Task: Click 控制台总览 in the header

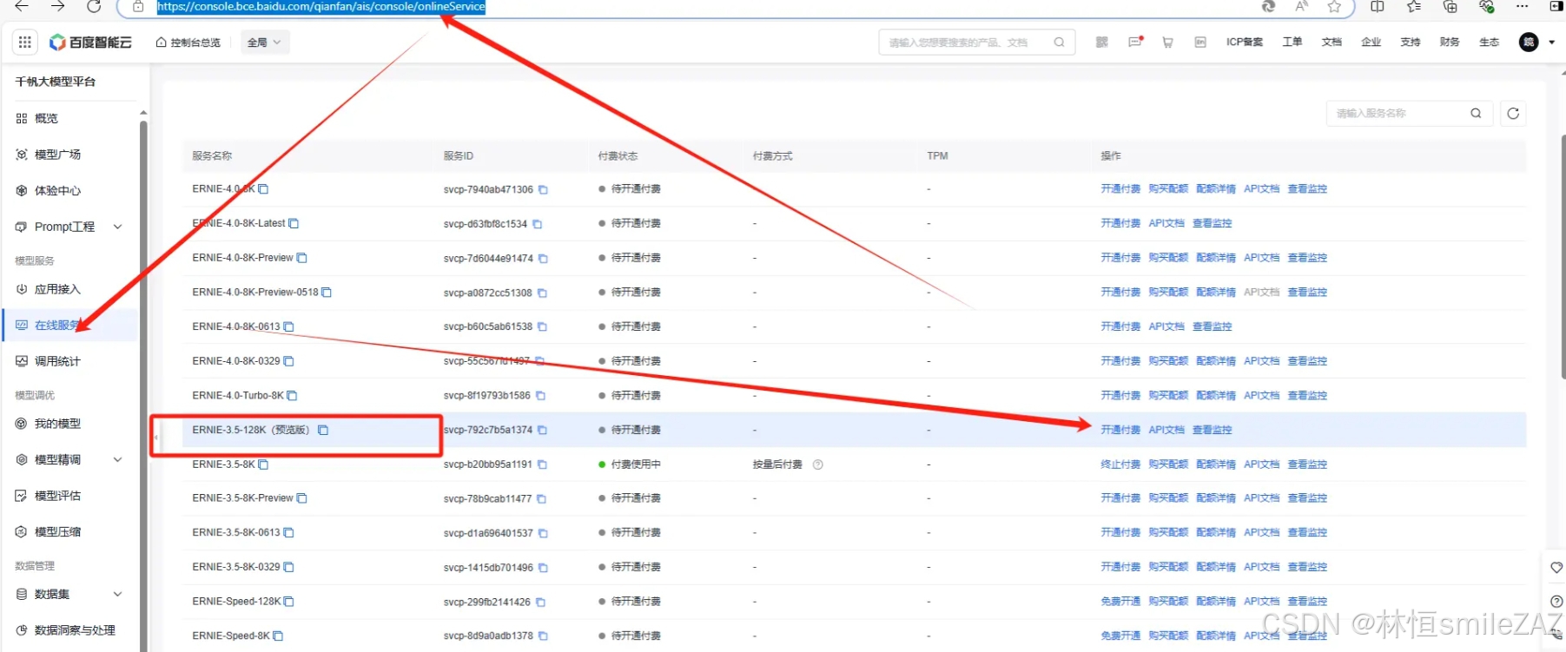Action: [188, 42]
